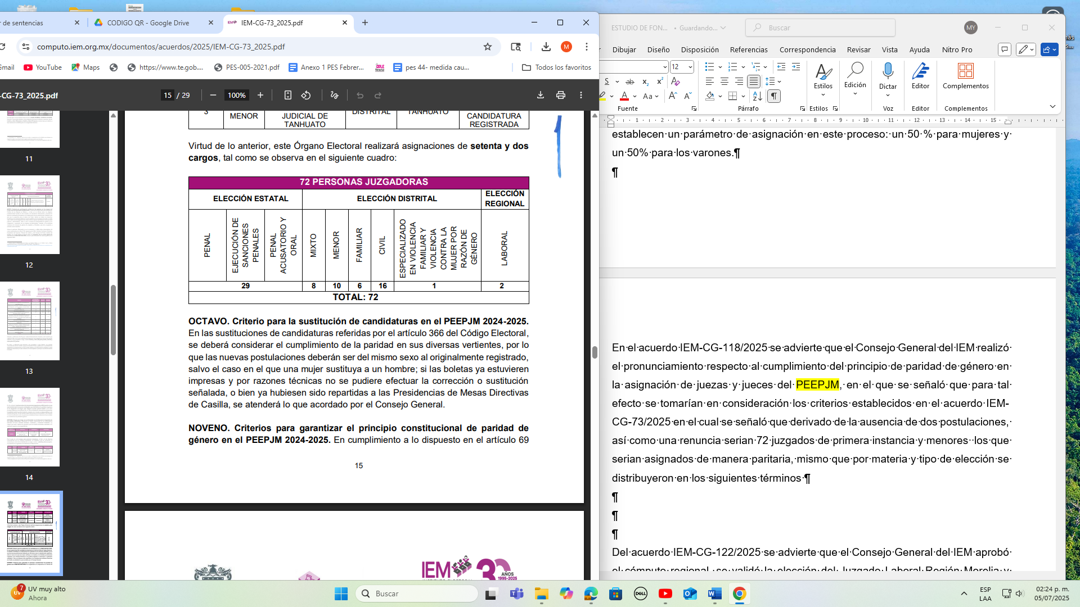Rotate the PDF counterclockwise
This screenshot has width=1080, height=607.
(306, 96)
